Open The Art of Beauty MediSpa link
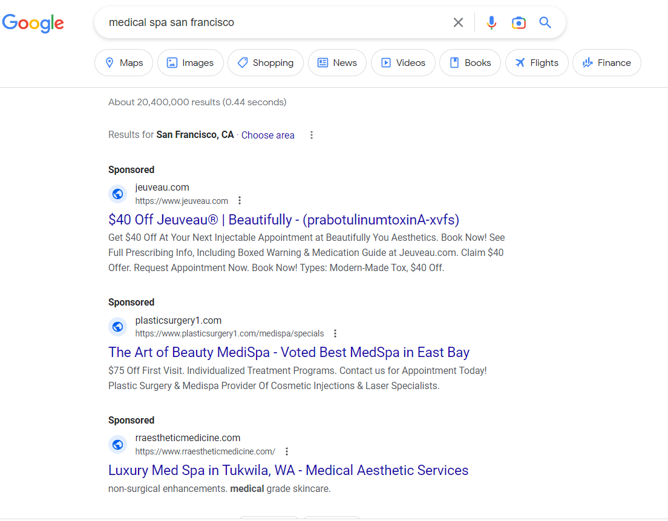This screenshot has height=521, width=668. (289, 352)
